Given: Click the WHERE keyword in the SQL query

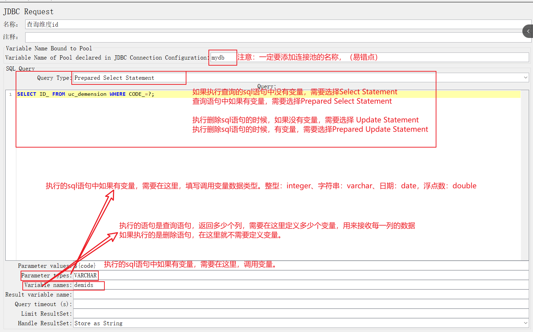Looking at the screenshot, I should [118, 94].
